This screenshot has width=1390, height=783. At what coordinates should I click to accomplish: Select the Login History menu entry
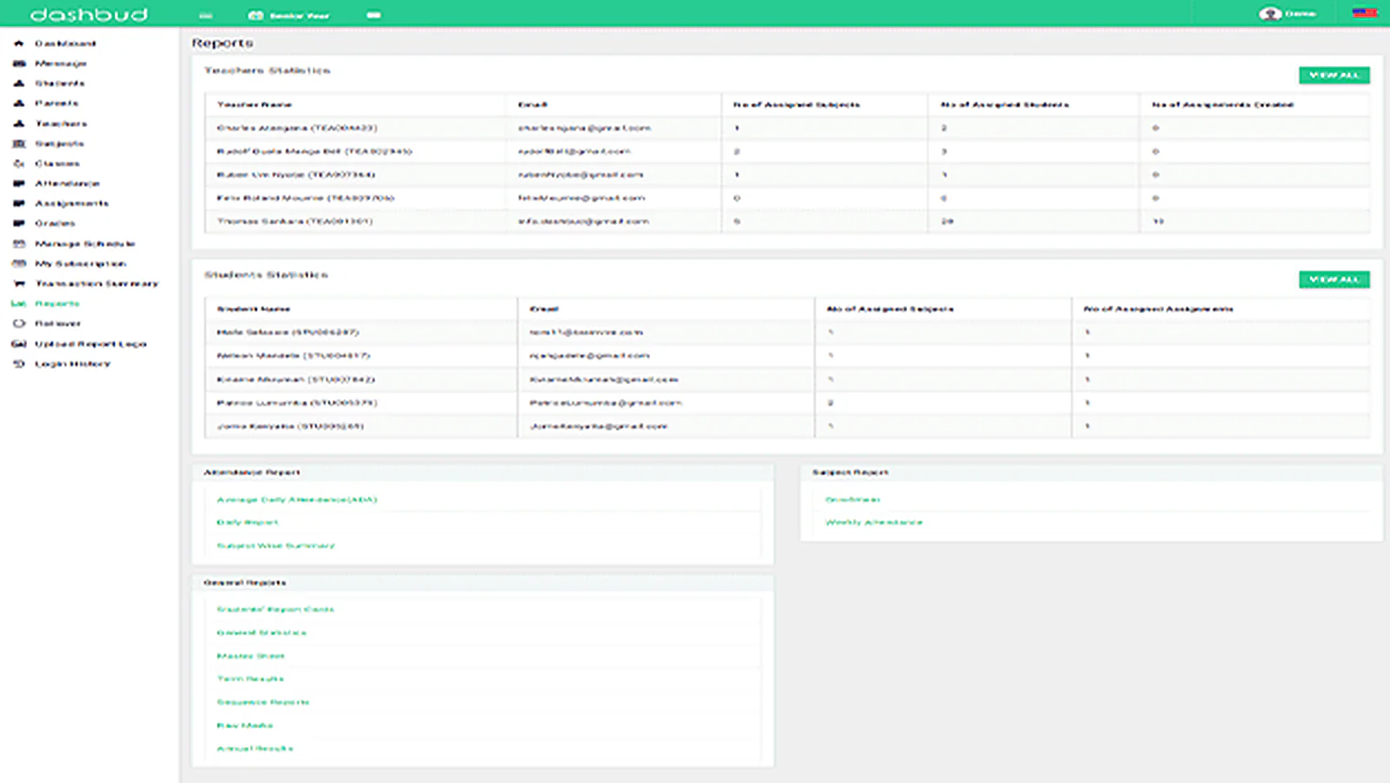pos(73,364)
